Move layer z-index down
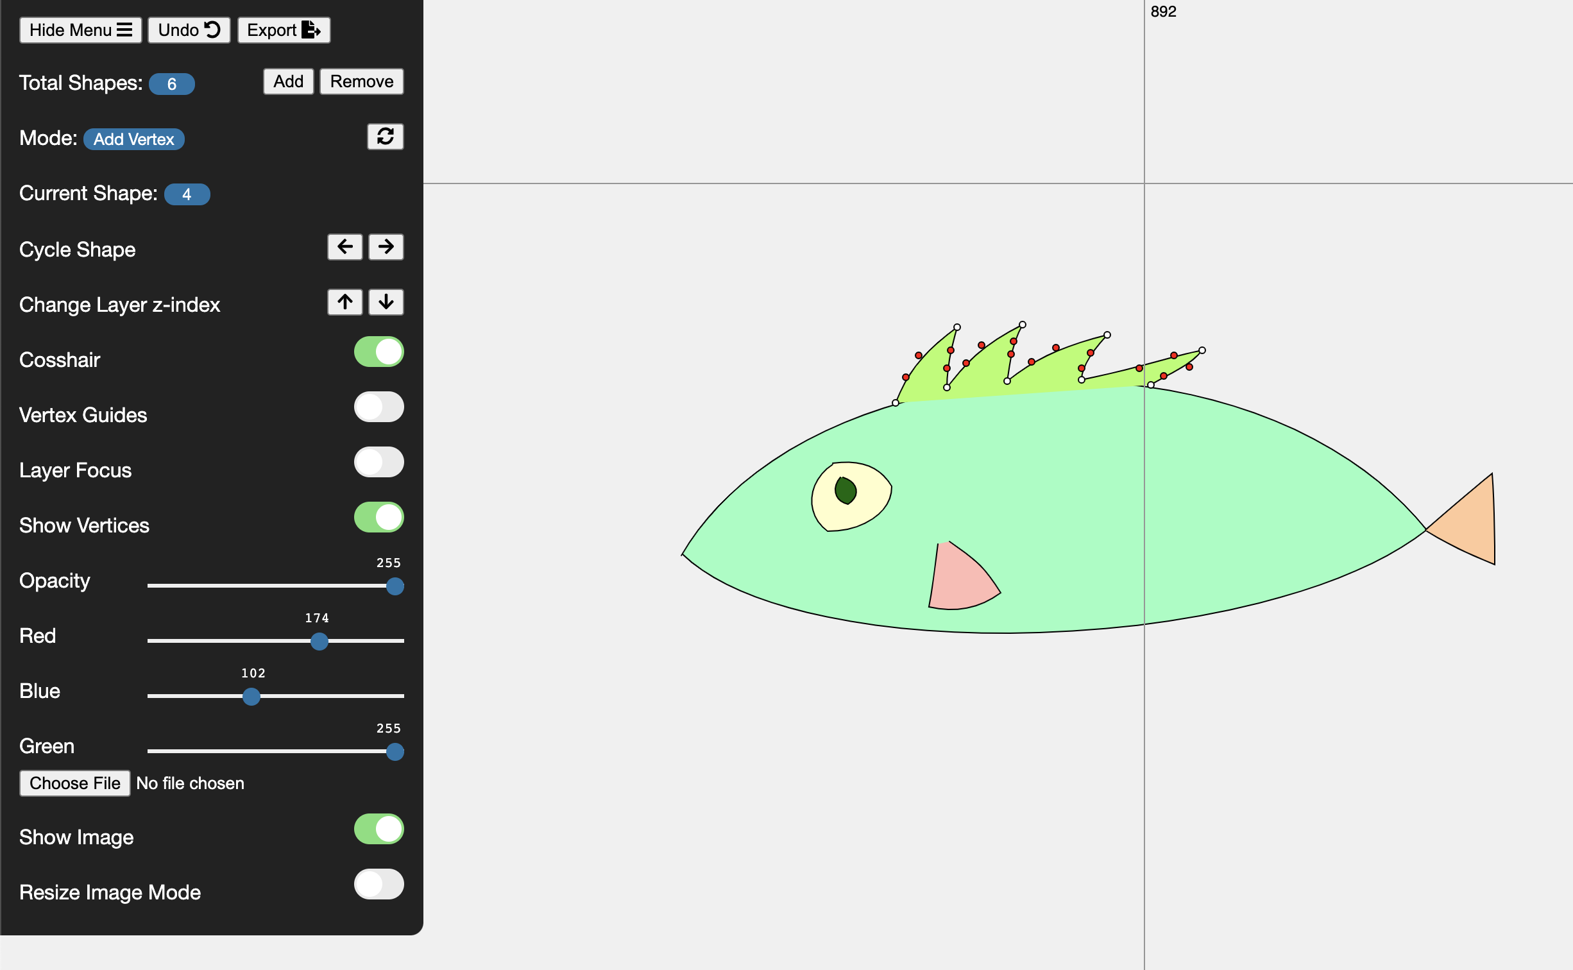Screen dimensions: 1573x970 [x=386, y=302]
